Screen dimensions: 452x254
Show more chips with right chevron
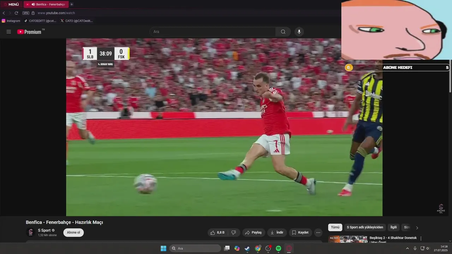(x=417, y=228)
